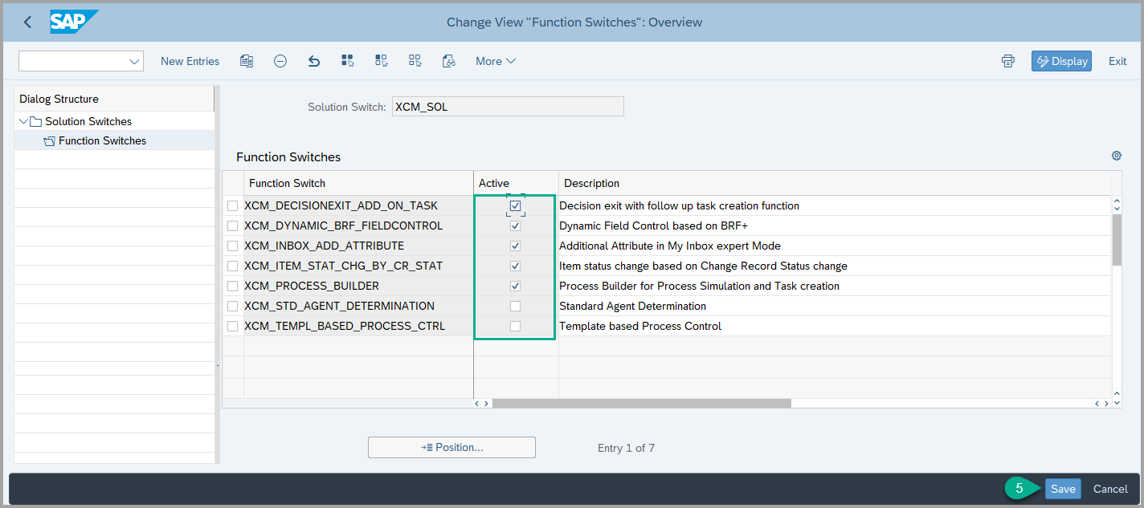Select row XCM_PROCESS_BUILDER using its row selector
Screen dimensions: 1144x508
(x=232, y=286)
